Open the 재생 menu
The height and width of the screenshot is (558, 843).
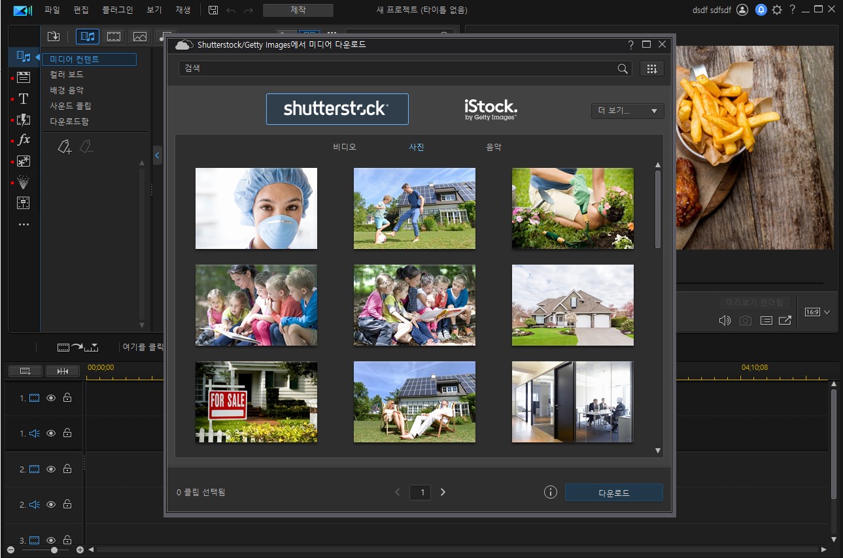(183, 10)
